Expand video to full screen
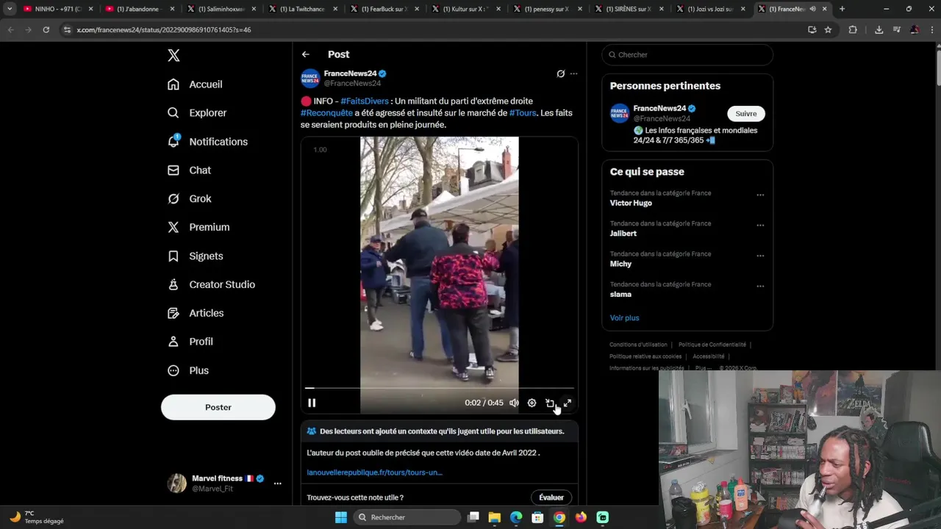Image resolution: width=941 pixels, height=529 pixels. click(x=568, y=403)
